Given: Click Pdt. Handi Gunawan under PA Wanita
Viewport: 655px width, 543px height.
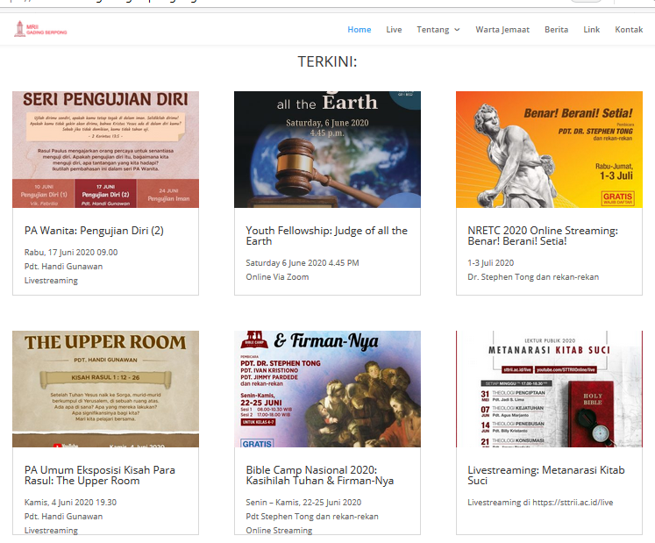Looking at the screenshot, I should [x=63, y=267].
